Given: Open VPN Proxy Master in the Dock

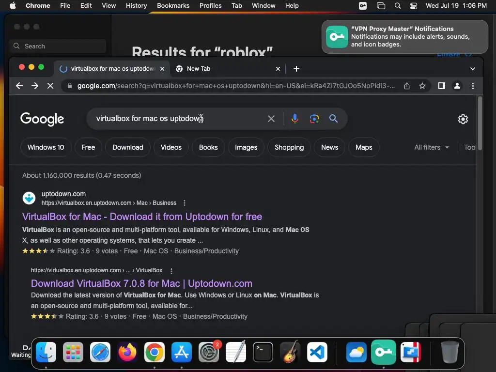Looking at the screenshot, I should click(x=384, y=352).
